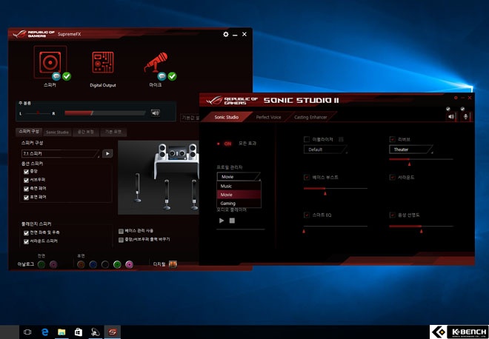489x339 pixels.
Task: Click the blue 후면 (rear) jack
Action: click(93, 264)
